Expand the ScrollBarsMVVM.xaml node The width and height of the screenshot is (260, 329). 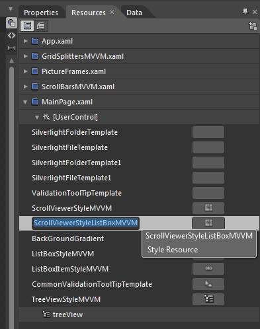(25, 87)
